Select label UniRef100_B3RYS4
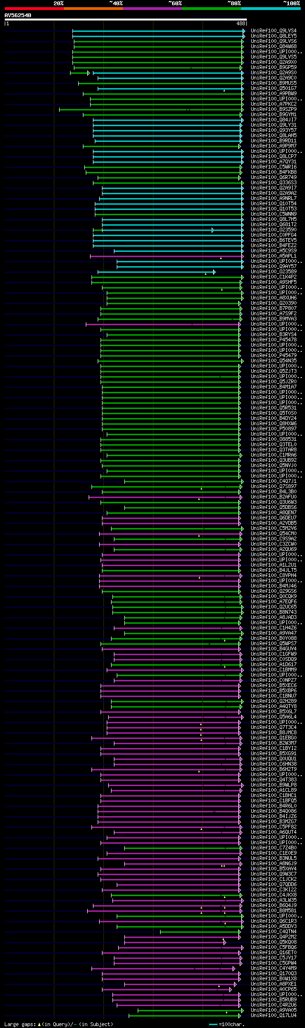The image size is (305, 1028). [x=274, y=335]
